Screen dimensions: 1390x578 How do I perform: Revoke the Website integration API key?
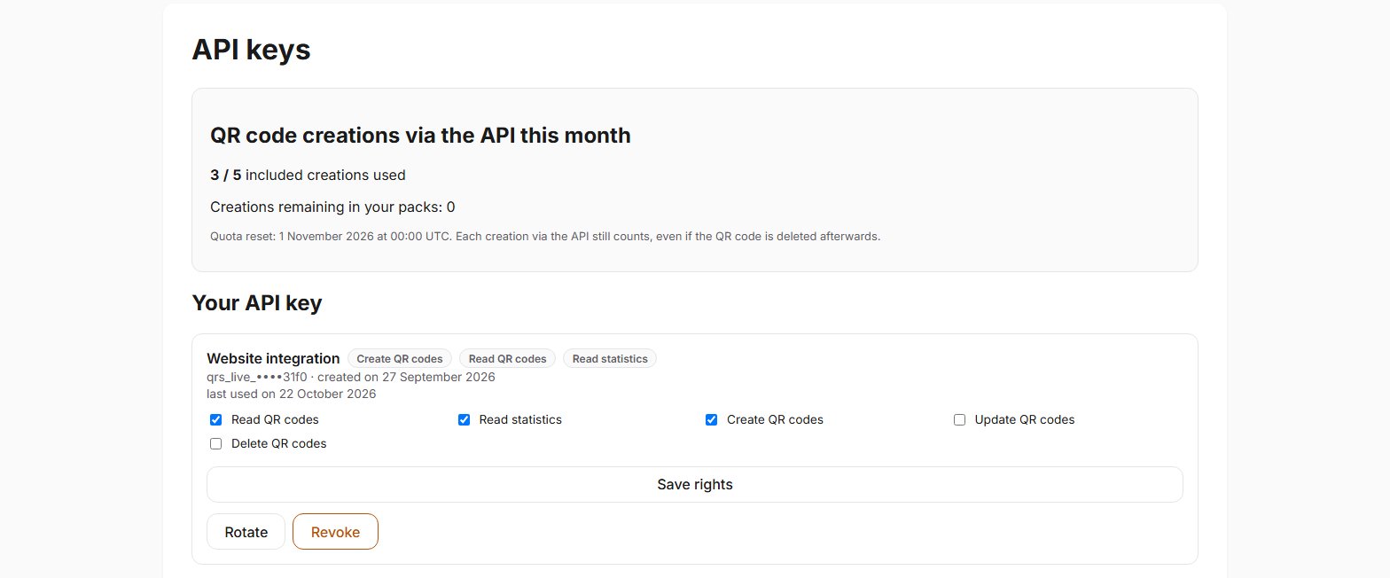(335, 532)
